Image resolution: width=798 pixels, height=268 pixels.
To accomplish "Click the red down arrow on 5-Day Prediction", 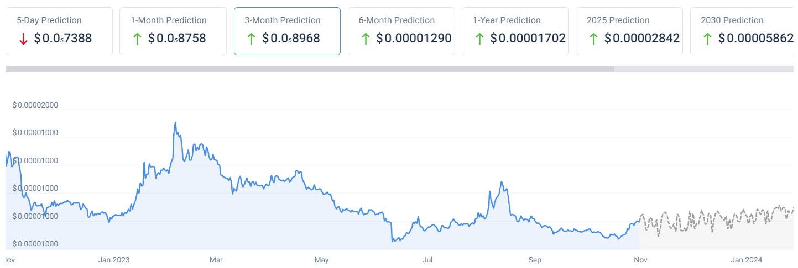I will (x=23, y=39).
